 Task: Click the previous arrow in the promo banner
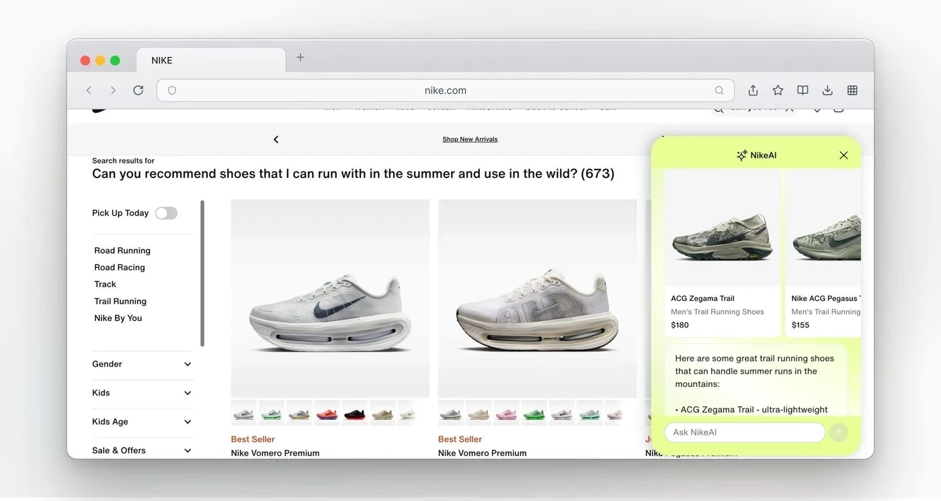point(276,139)
